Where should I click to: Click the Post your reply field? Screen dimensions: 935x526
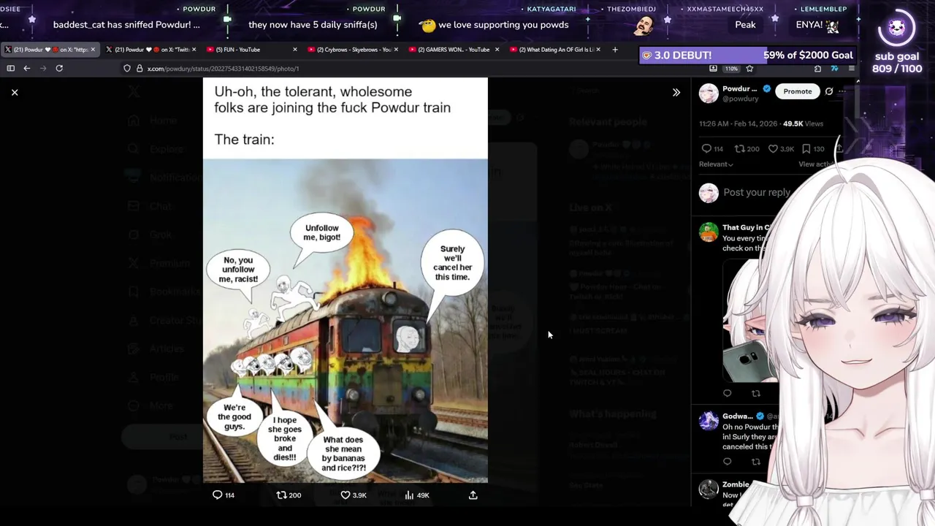pos(757,193)
